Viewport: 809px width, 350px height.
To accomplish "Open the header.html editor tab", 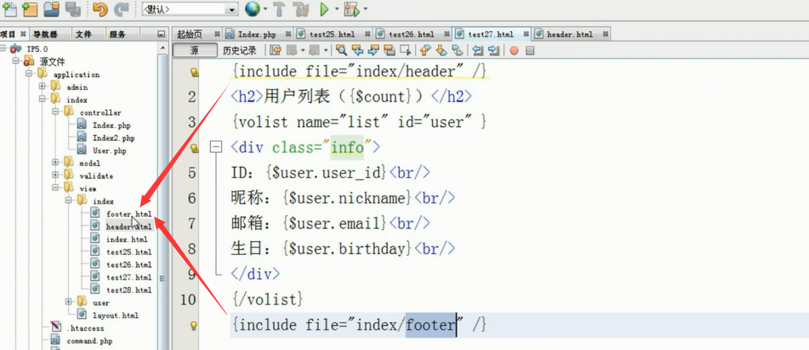I will 570,35.
